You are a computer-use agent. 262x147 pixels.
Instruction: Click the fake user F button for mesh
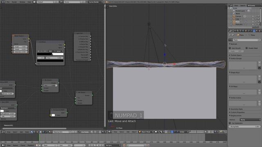point(259,40)
